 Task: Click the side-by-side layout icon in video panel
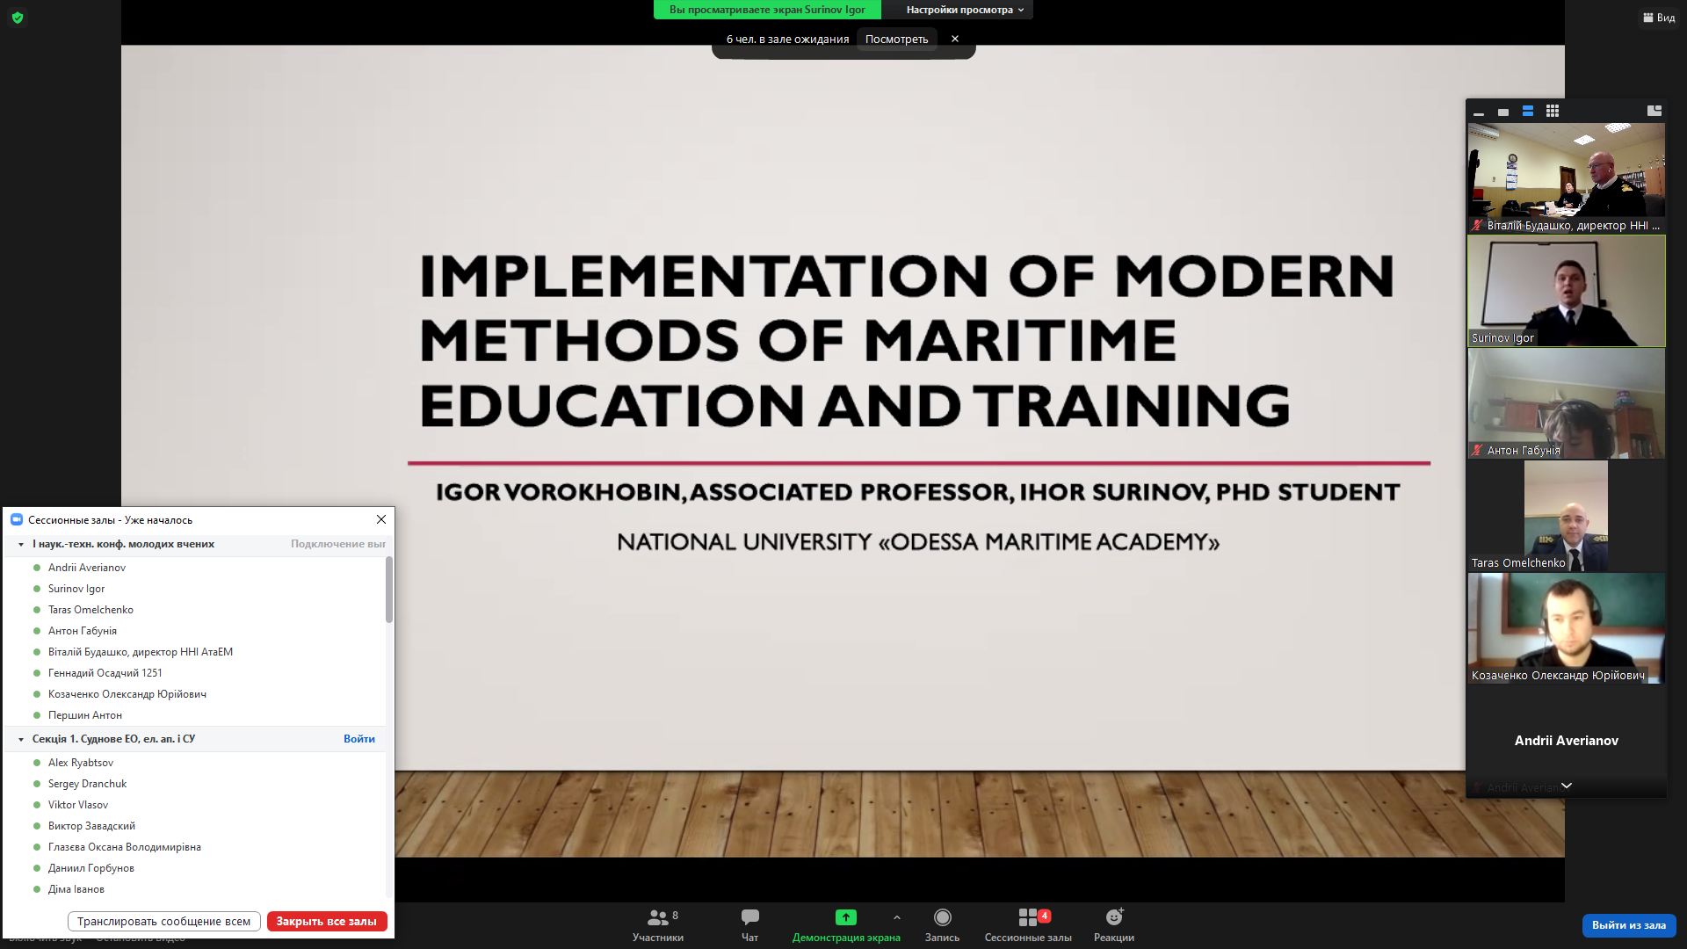pyautogui.click(x=1654, y=111)
